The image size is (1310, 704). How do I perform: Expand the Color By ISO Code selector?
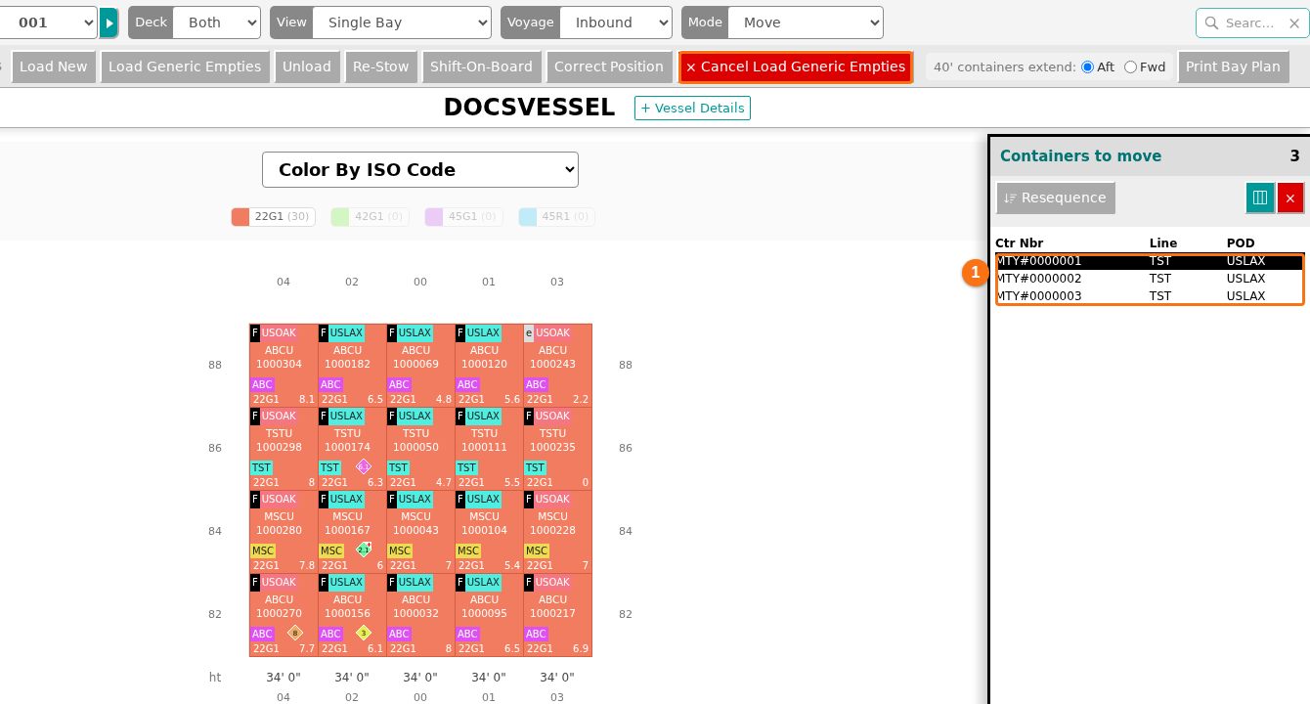tap(420, 169)
